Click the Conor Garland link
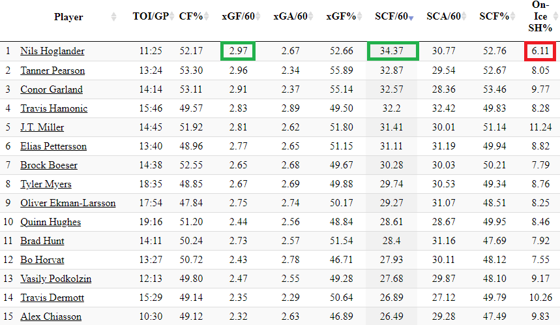Screen dimensions: 560x325 pyautogui.click(x=51, y=89)
